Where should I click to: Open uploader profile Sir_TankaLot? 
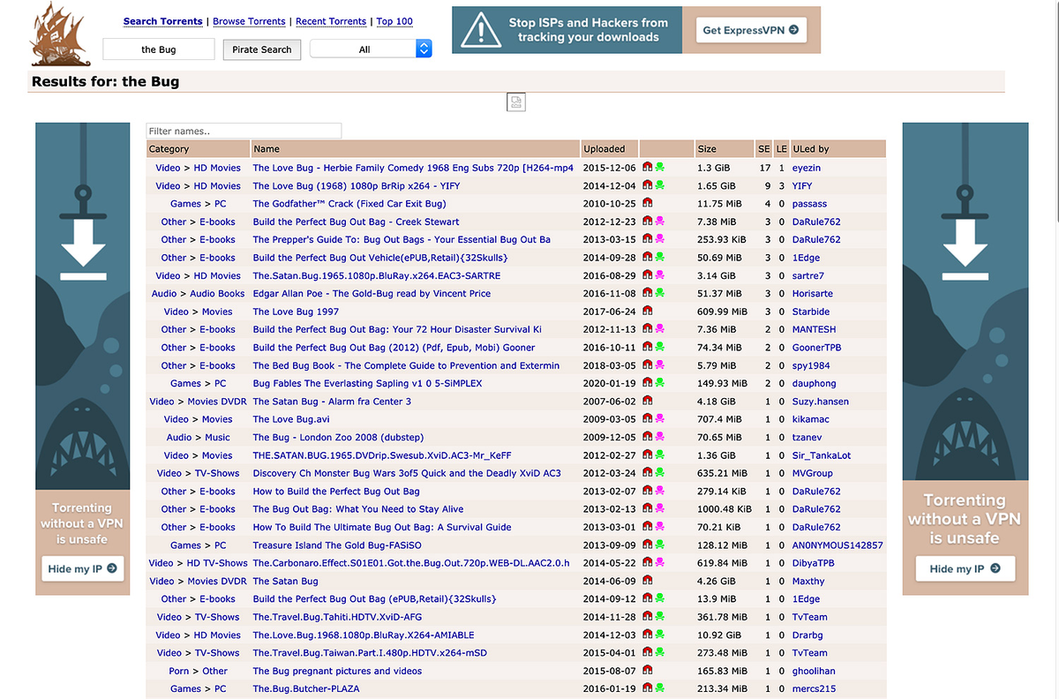tap(822, 455)
